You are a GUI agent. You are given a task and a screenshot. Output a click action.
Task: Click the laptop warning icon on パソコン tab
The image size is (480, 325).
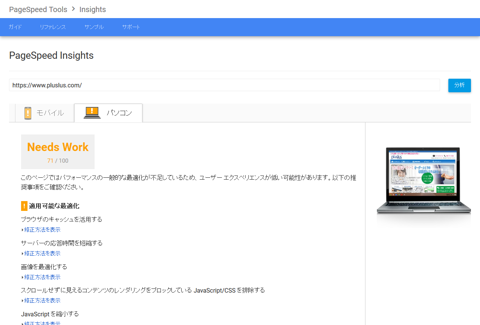(92, 113)
